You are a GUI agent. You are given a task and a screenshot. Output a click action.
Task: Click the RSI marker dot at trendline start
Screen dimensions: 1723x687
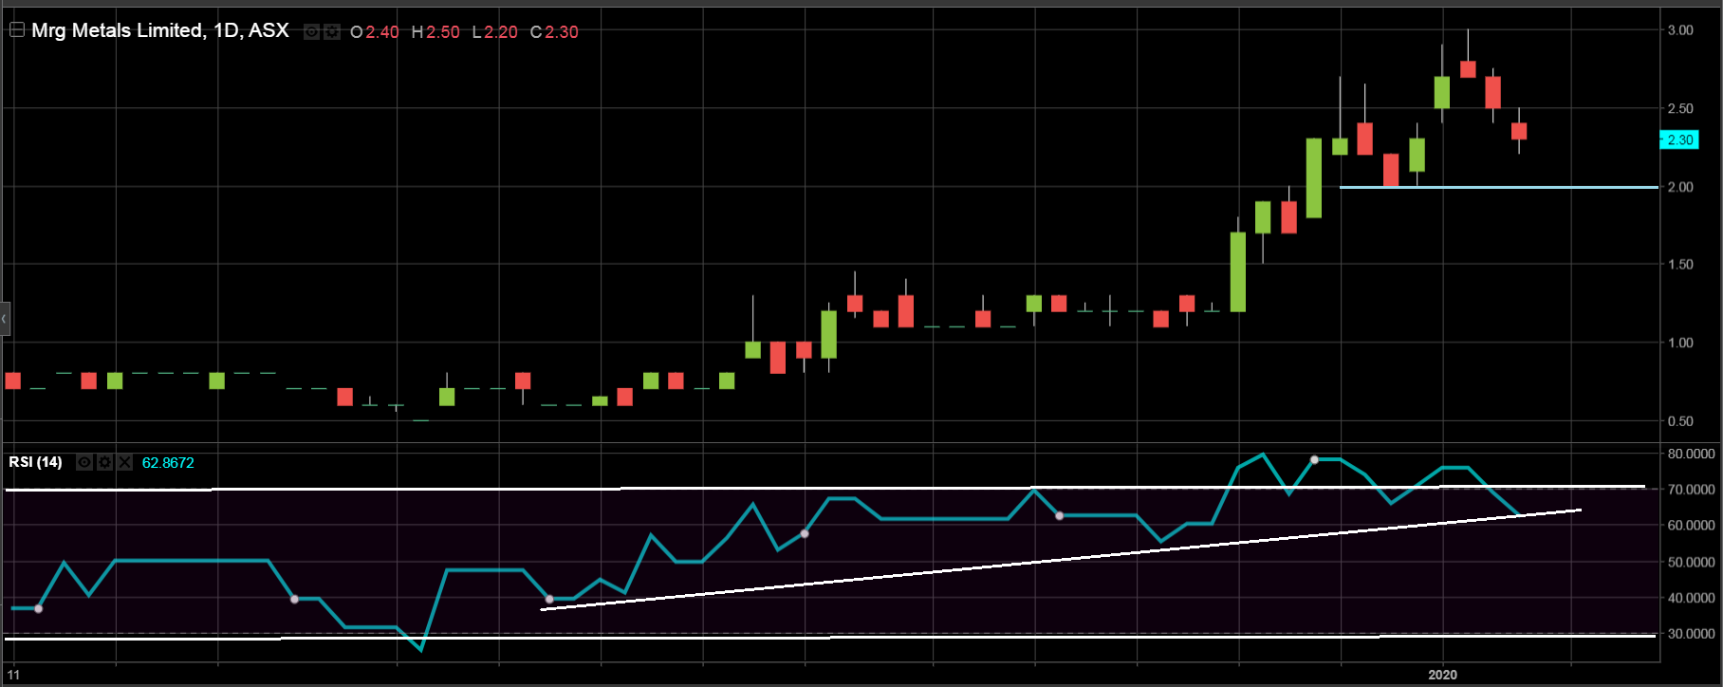pos(549,599)
